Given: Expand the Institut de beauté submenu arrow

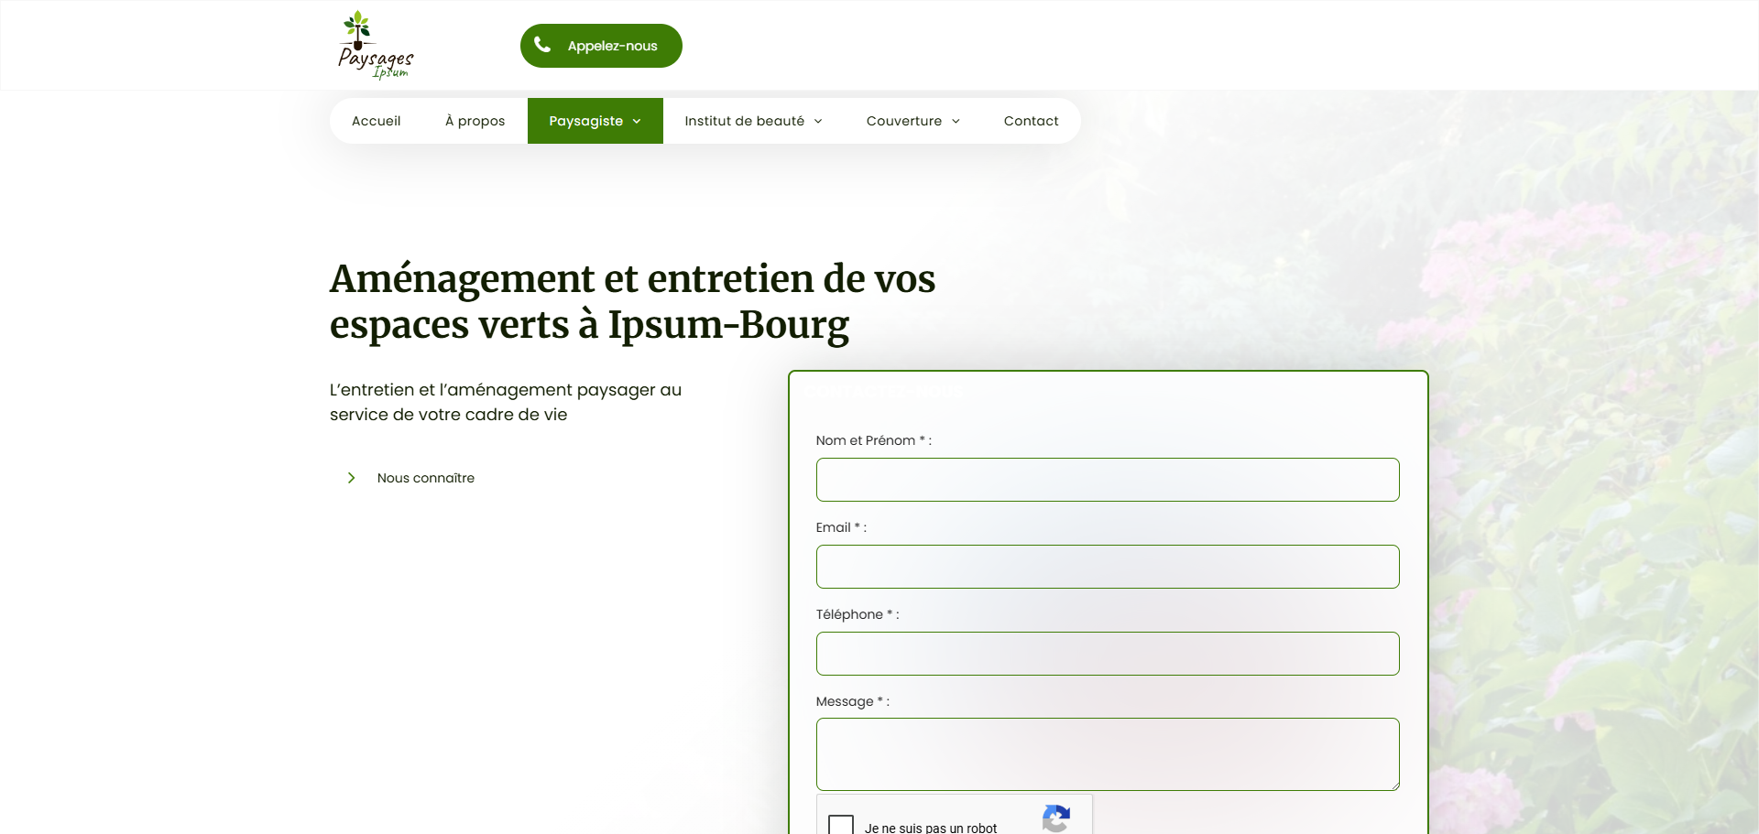Looking at the screenshot, I should pos(818,122).
